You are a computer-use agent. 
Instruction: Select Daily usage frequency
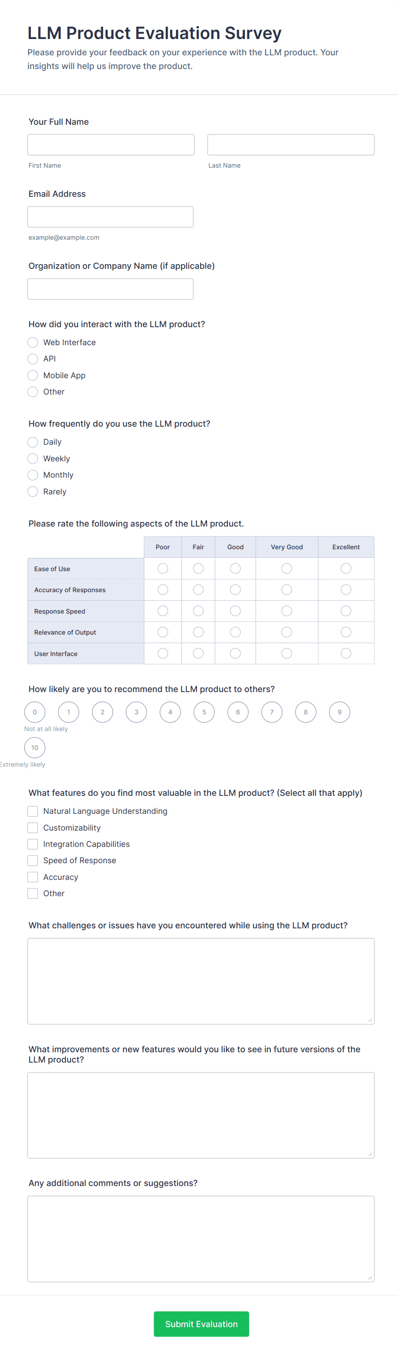click(x=33, y=442)
